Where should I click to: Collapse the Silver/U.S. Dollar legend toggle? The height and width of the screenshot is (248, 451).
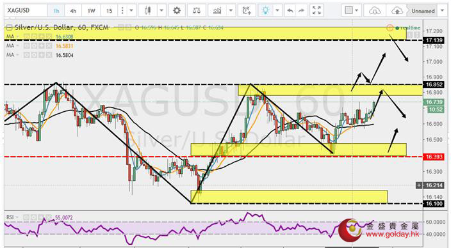coord(9,28)
